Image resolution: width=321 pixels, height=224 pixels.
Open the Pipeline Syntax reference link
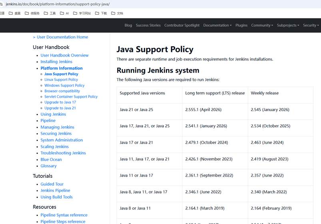64,215
